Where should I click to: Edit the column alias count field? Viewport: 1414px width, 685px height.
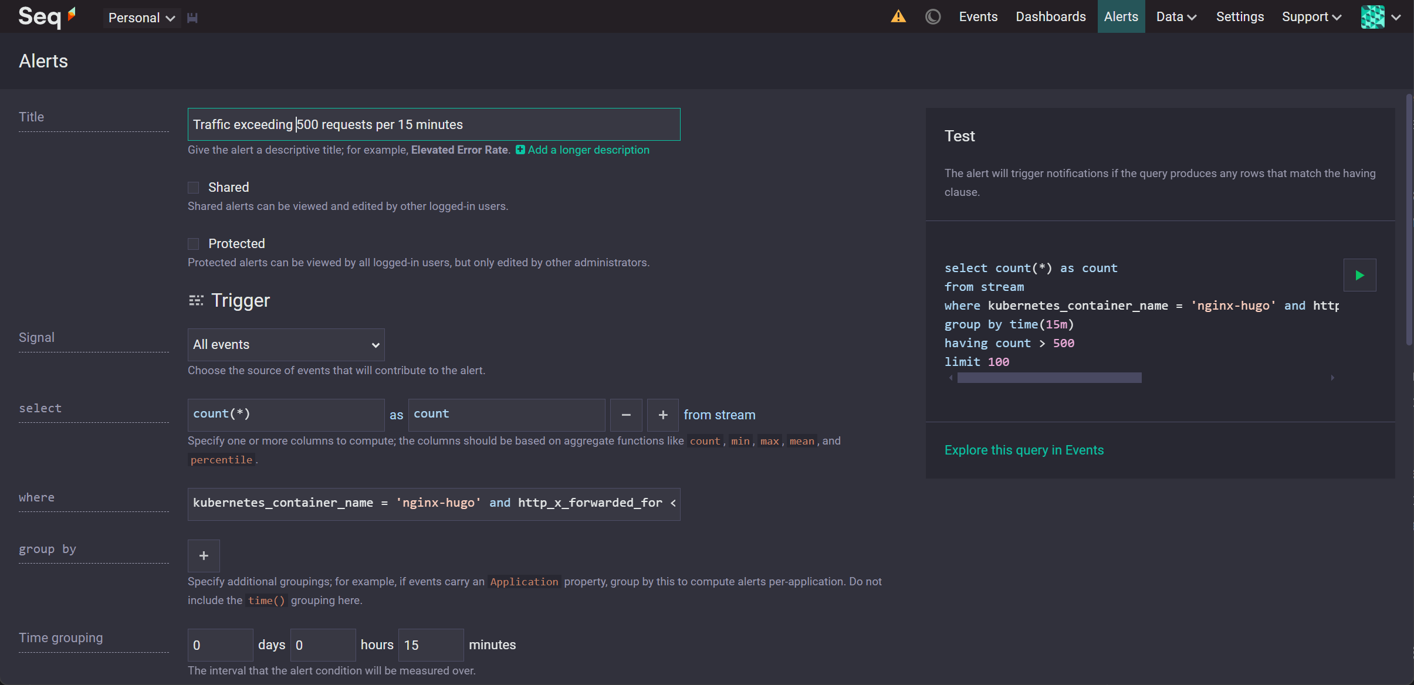(507, 415)
